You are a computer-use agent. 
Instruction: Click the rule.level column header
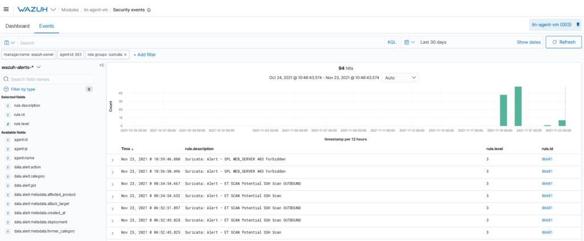point(496,149)
